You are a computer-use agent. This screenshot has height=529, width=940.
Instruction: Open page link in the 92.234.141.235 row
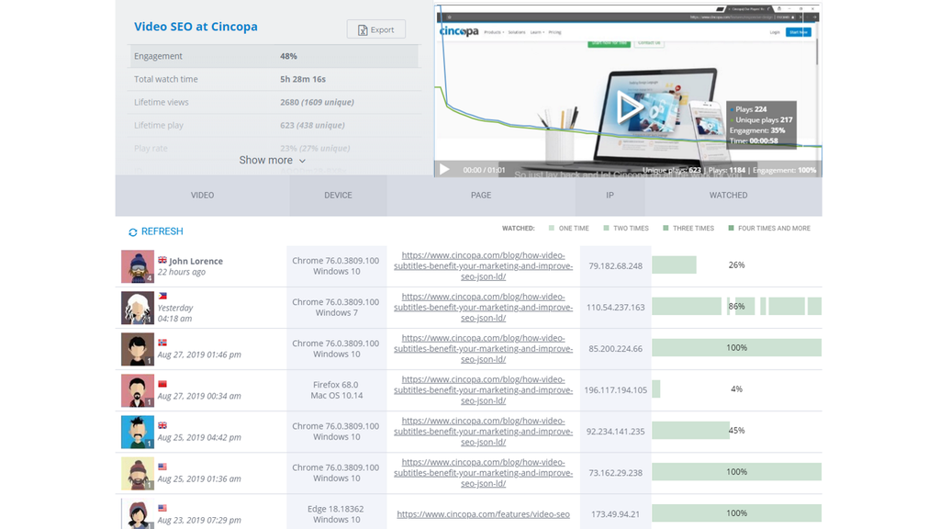coord(483,432)
